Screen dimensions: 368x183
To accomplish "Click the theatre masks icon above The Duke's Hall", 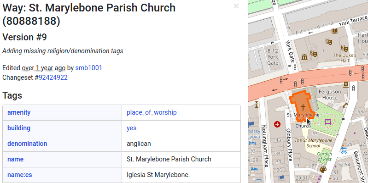I will point(345,48).
